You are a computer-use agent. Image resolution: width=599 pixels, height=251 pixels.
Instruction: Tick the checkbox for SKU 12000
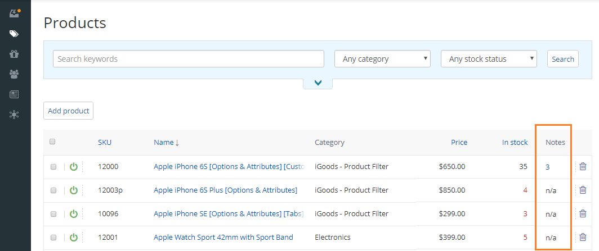pyautogui.click(x=53, y=167)
